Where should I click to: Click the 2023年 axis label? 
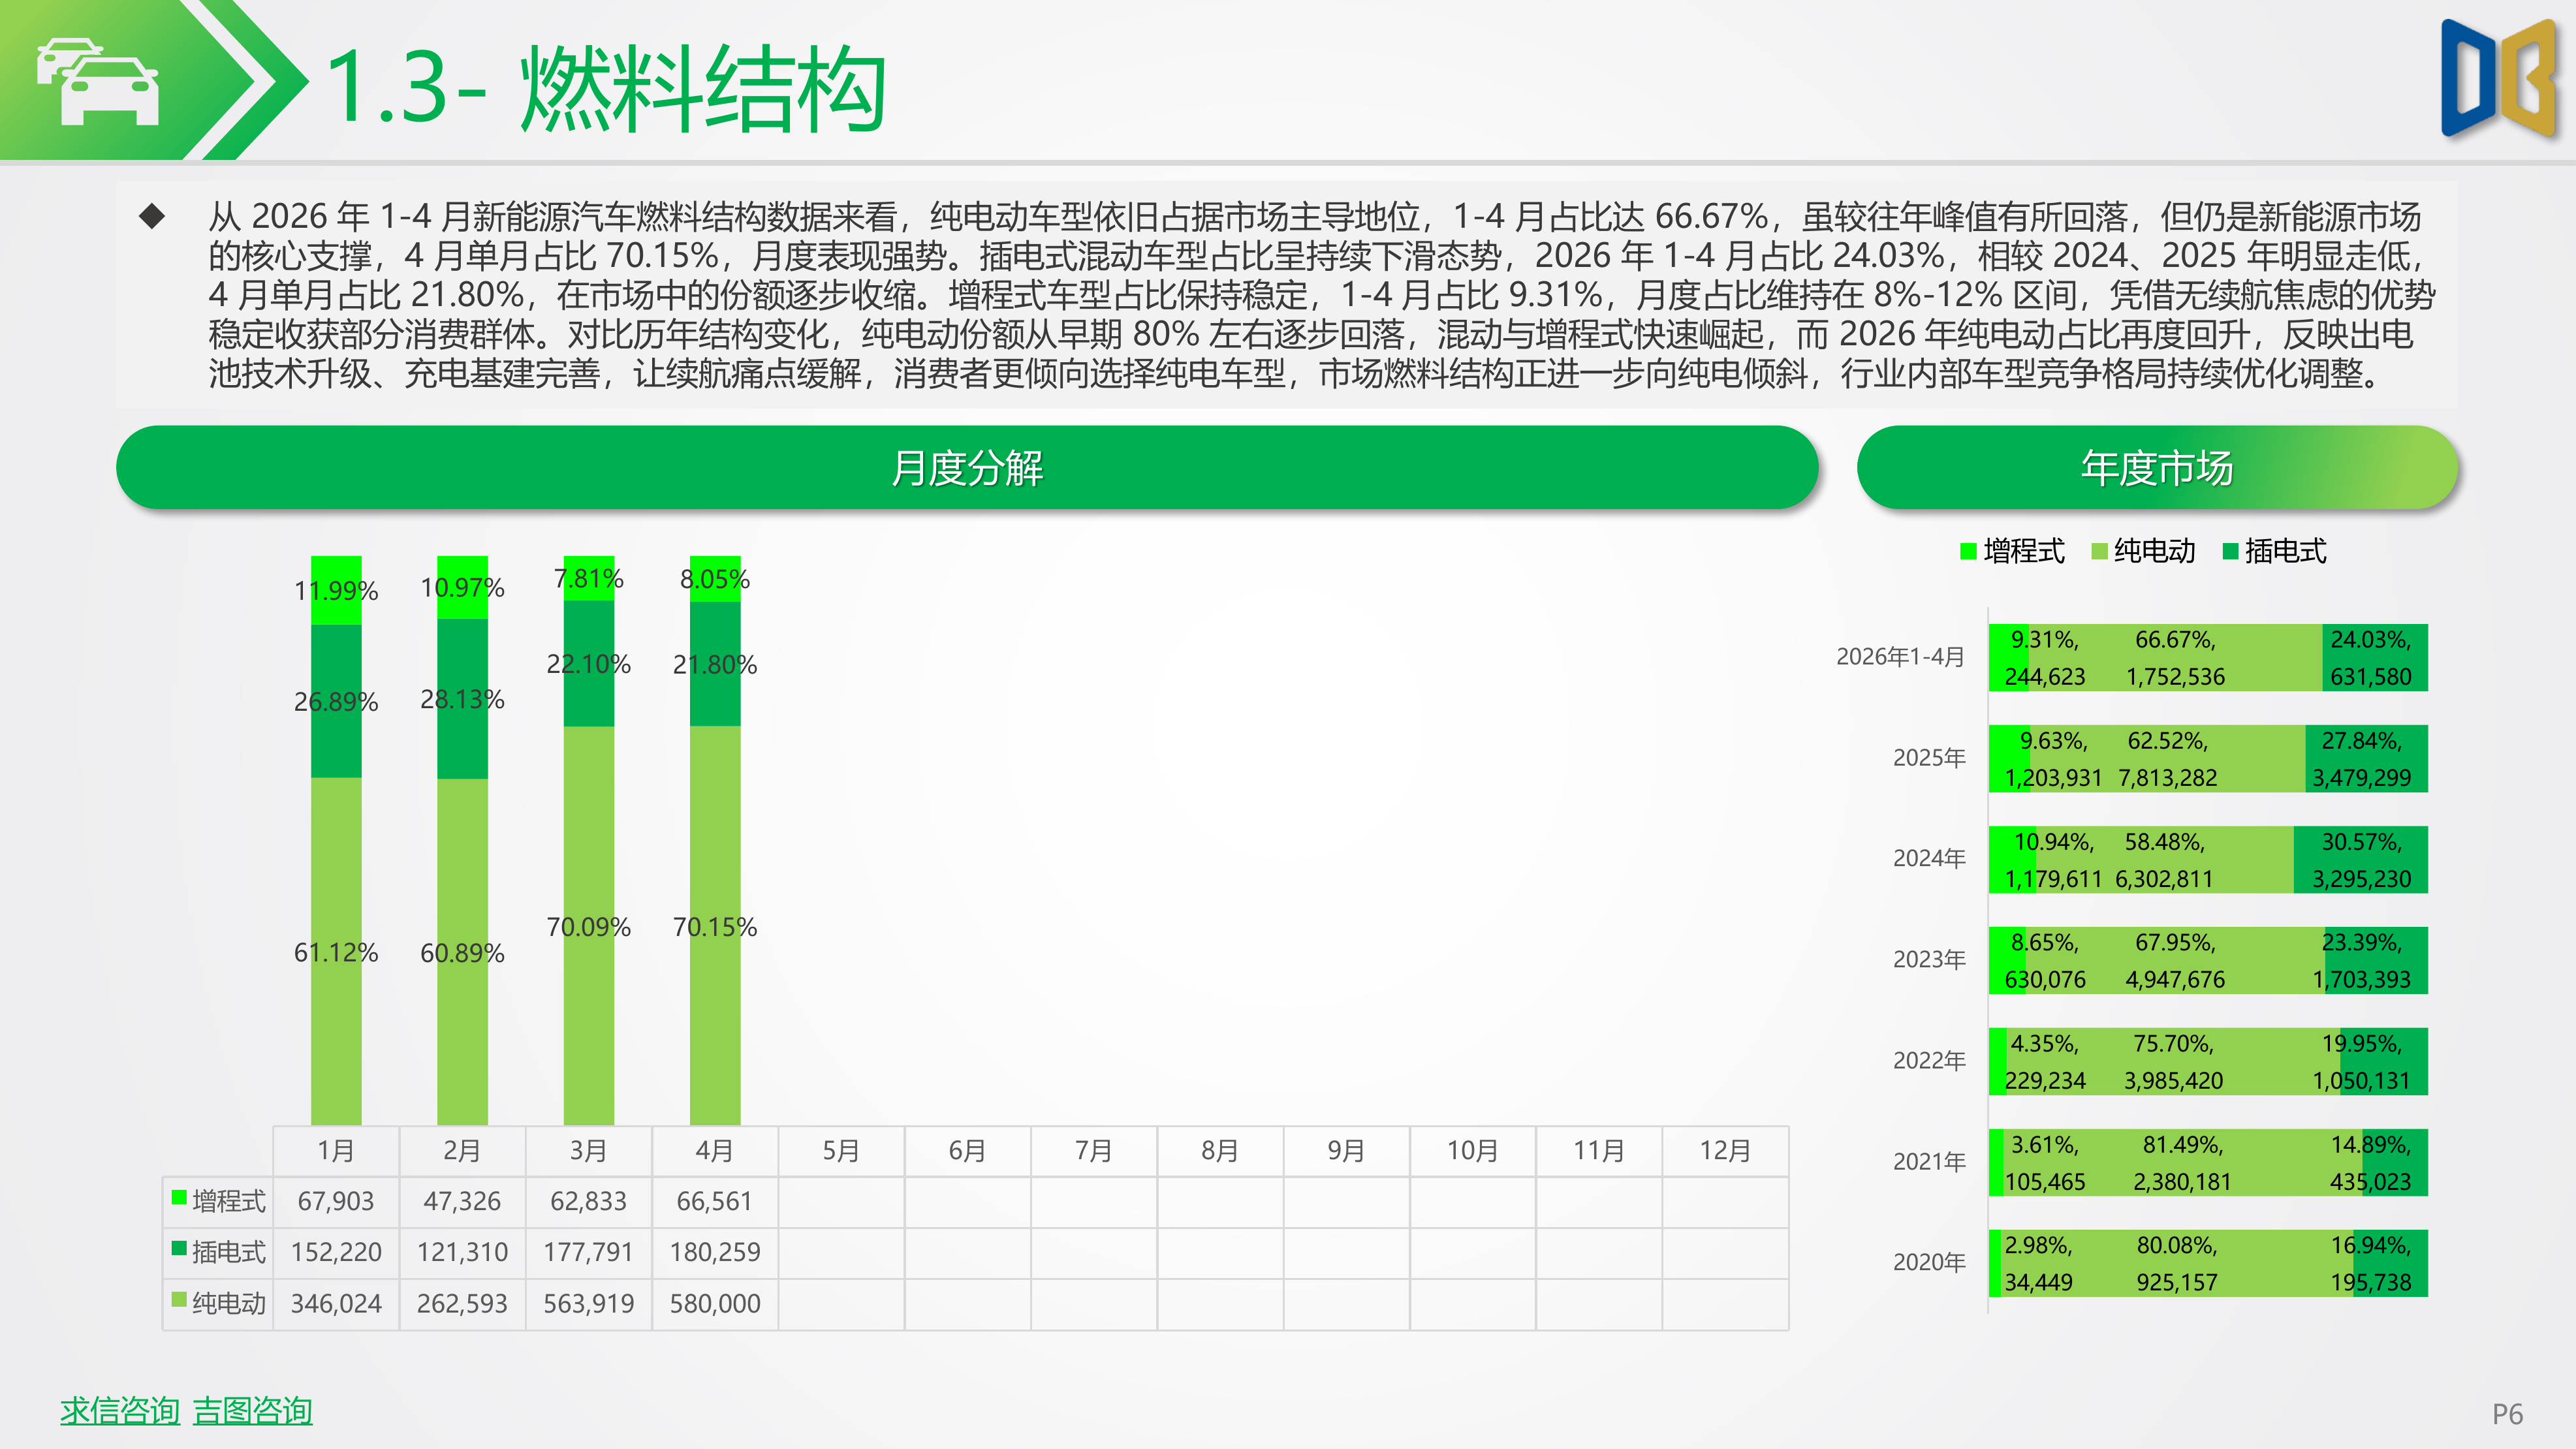[1929, 960]
